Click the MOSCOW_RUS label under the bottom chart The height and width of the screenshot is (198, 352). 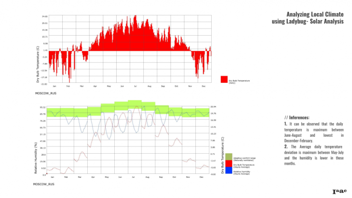click(x=43, y=184)
